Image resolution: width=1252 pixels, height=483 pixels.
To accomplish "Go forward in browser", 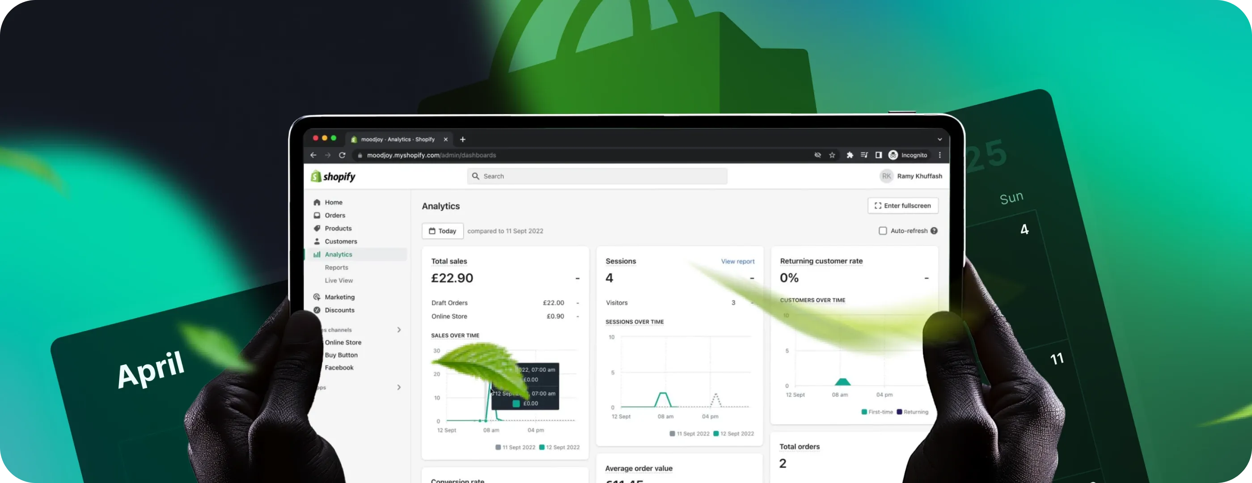I will [328, 155].
